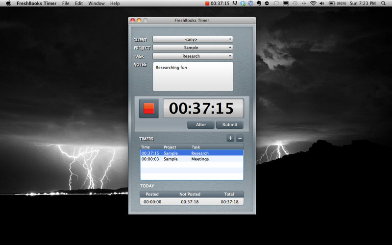Viewport: 392px width, 245px height.
Task: Open the Evernote elephant menu bar icon
Action: 259,3
